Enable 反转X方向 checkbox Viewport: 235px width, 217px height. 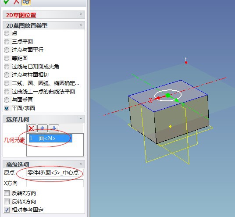pos(7,201)
